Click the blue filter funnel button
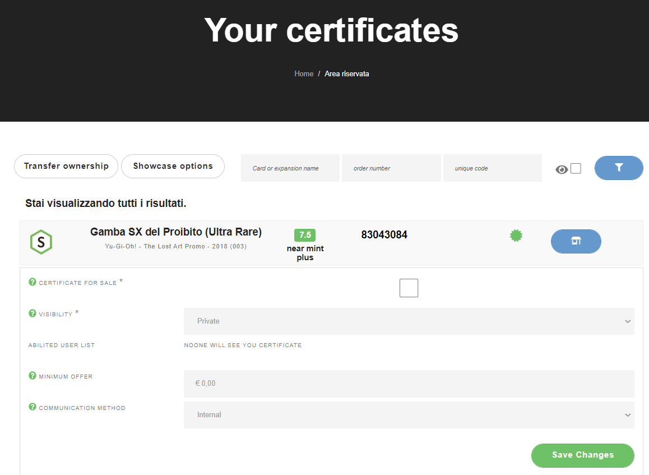The height and width of the screenshot is (475, 649). pyautogui.click(x=618, y=168)
